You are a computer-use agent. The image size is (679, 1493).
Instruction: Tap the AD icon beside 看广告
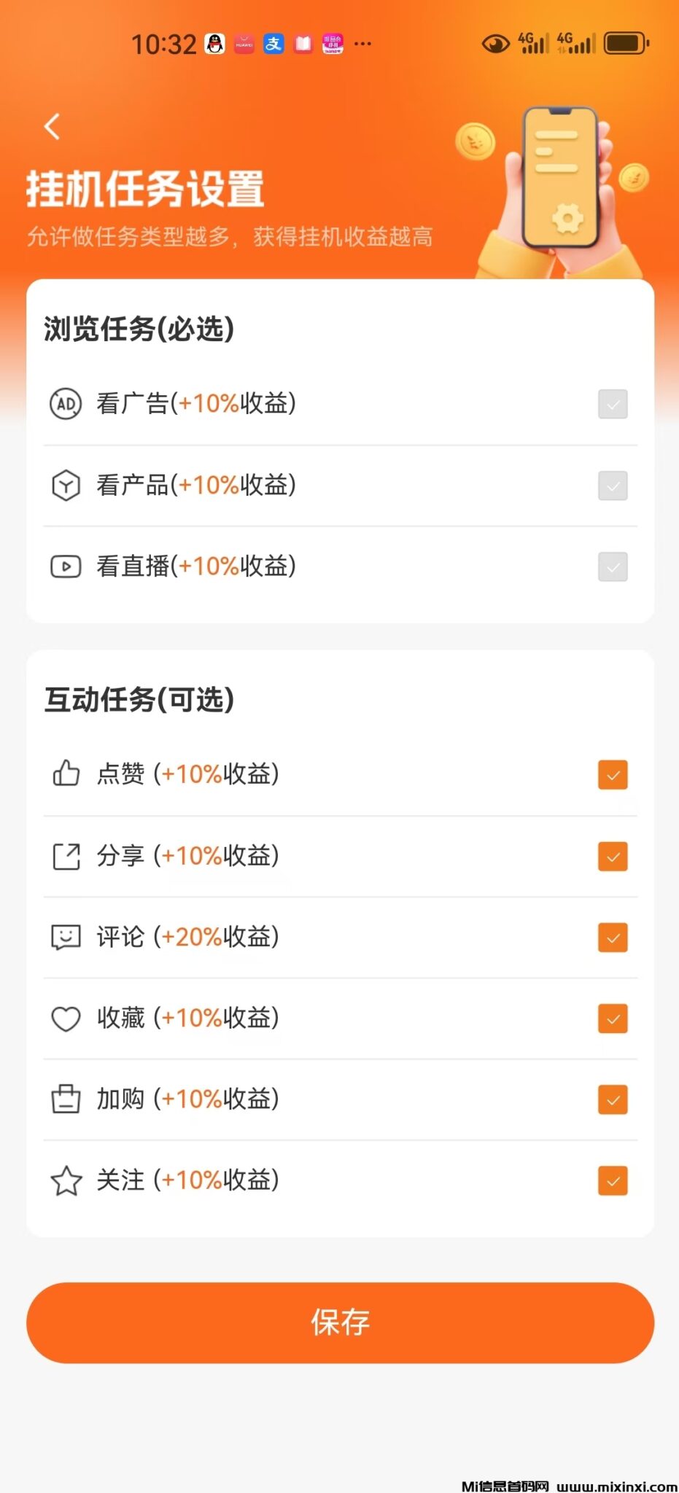point(66,404)
